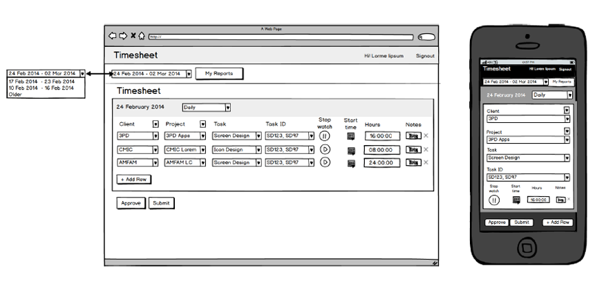Click the browser search icon button
This screenshot has height=286, width=595.
(x=427, y=37)
